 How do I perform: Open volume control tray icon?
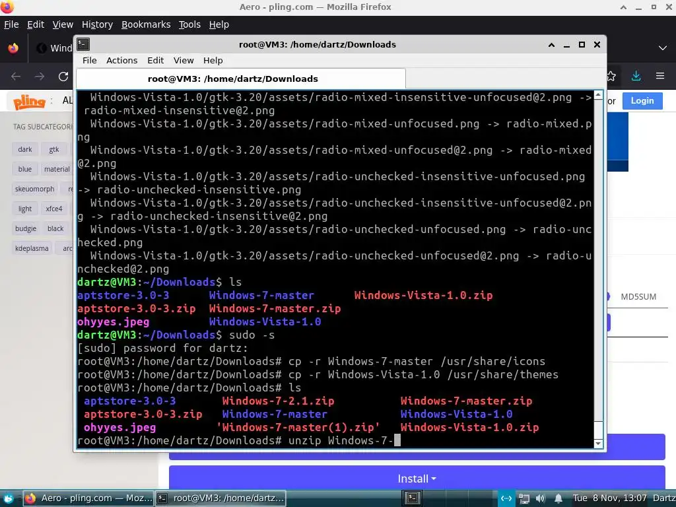click(540, 499)
